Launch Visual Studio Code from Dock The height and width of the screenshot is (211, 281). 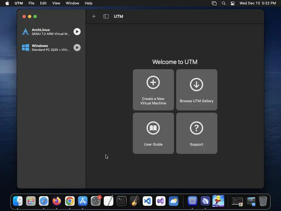(147, 201)
